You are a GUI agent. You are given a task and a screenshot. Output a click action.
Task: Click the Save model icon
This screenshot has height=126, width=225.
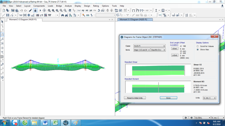[x=13, y=10]
